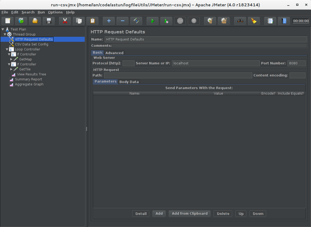
Task: Select HTTP Request Defaults tree item
Action: coord(34,39)
